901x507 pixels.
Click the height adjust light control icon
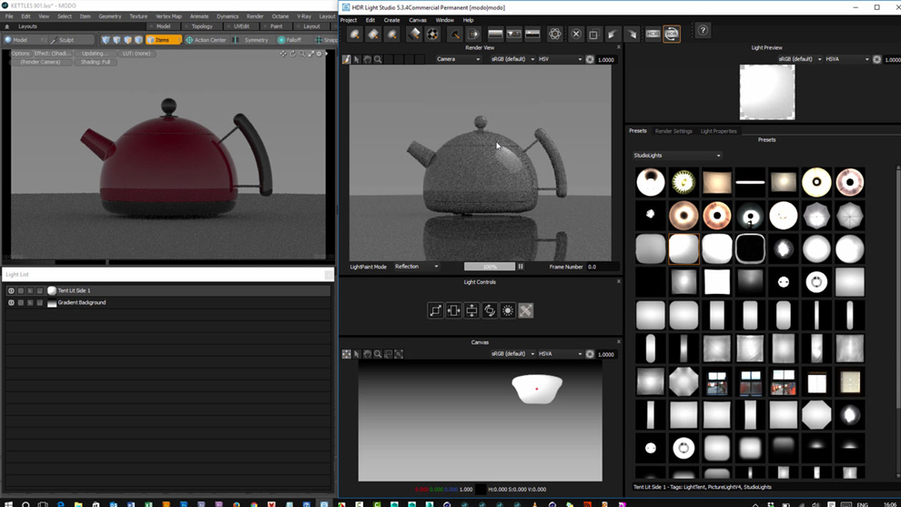[471, 310]
